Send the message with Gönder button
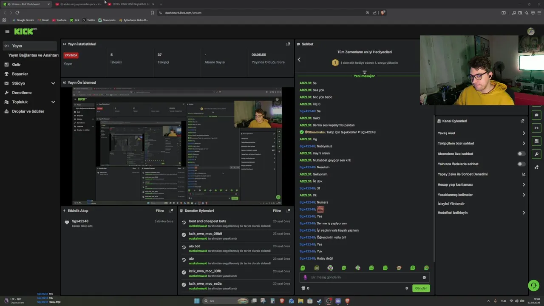The height and width of the screenshot is (306, 544). tap(421, 288)
